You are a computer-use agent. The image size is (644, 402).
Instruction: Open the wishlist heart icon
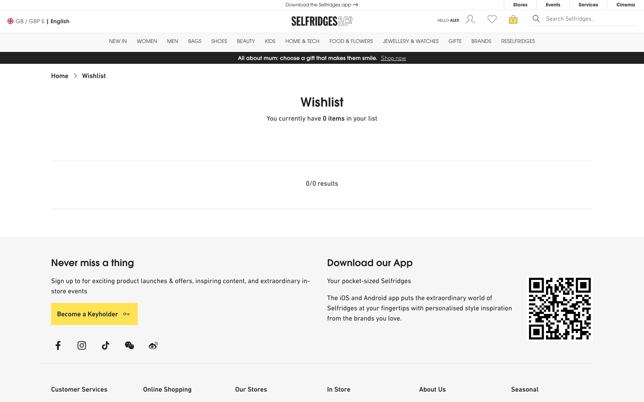pos(492,19)
